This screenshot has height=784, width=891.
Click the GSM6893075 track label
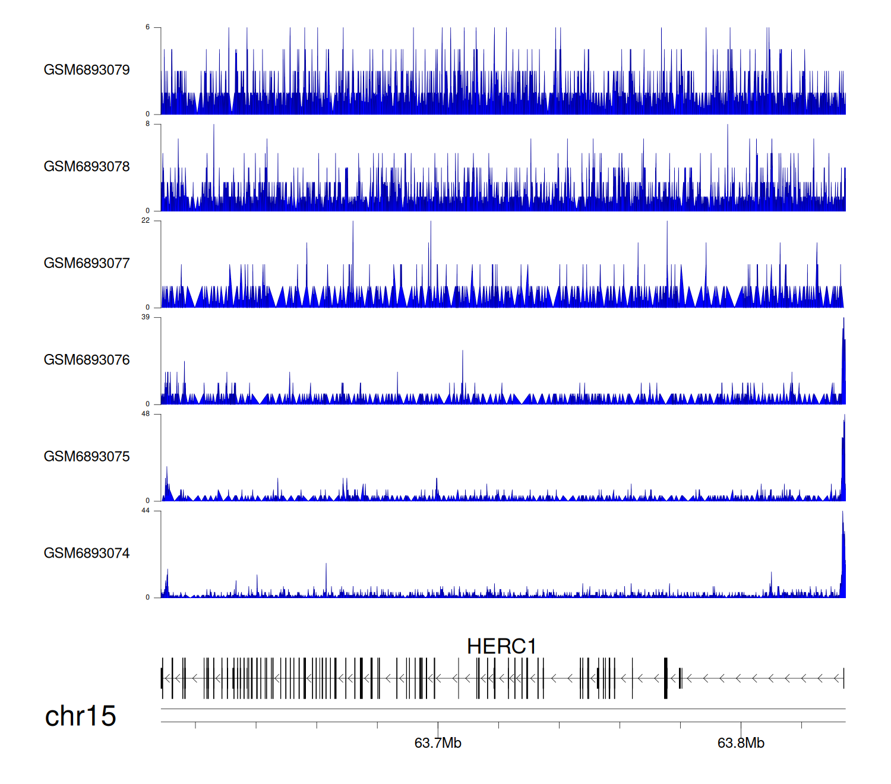click(x=87, y=457)
